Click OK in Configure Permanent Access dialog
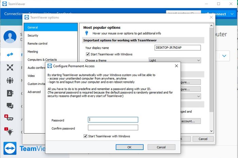This screenshot has width=238, height=158. [x=130, y=147]
